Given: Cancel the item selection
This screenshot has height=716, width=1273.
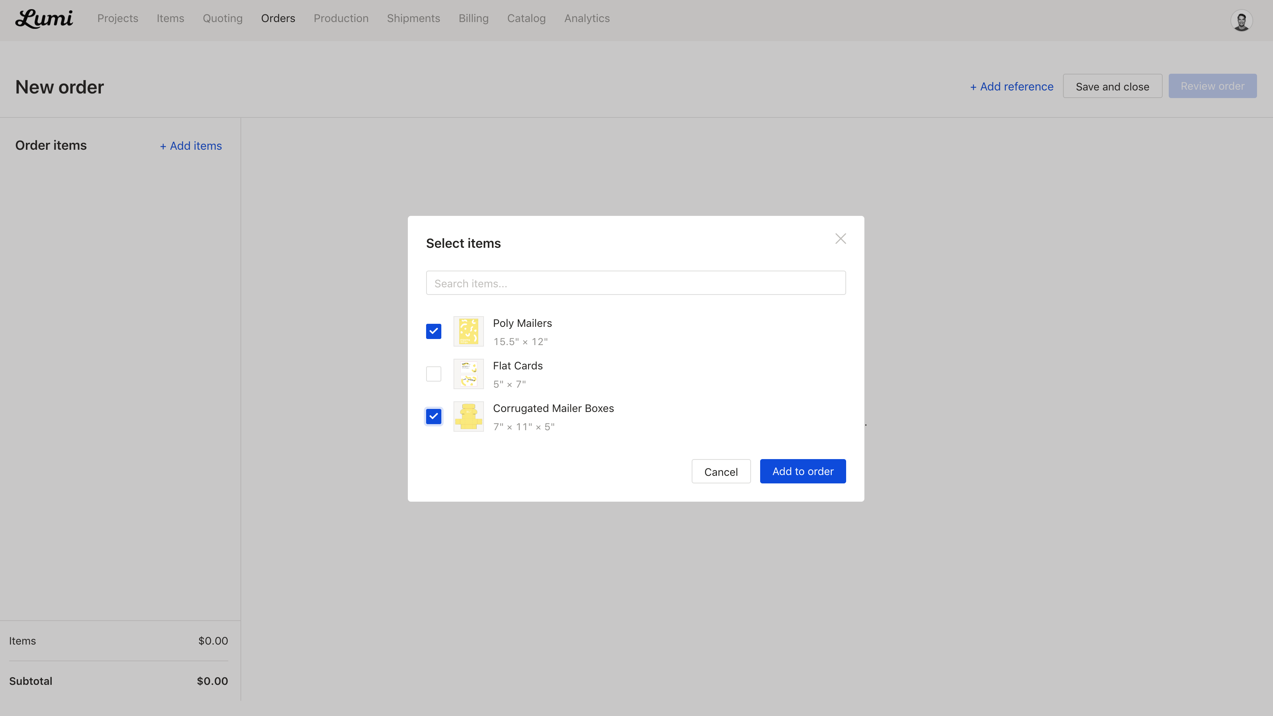Looking at the screenshot, I should [721, 472].
